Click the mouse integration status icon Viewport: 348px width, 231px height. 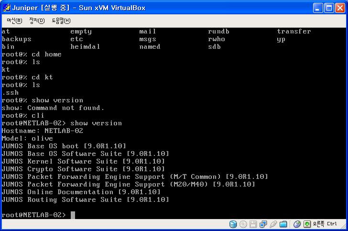point(297,224)
